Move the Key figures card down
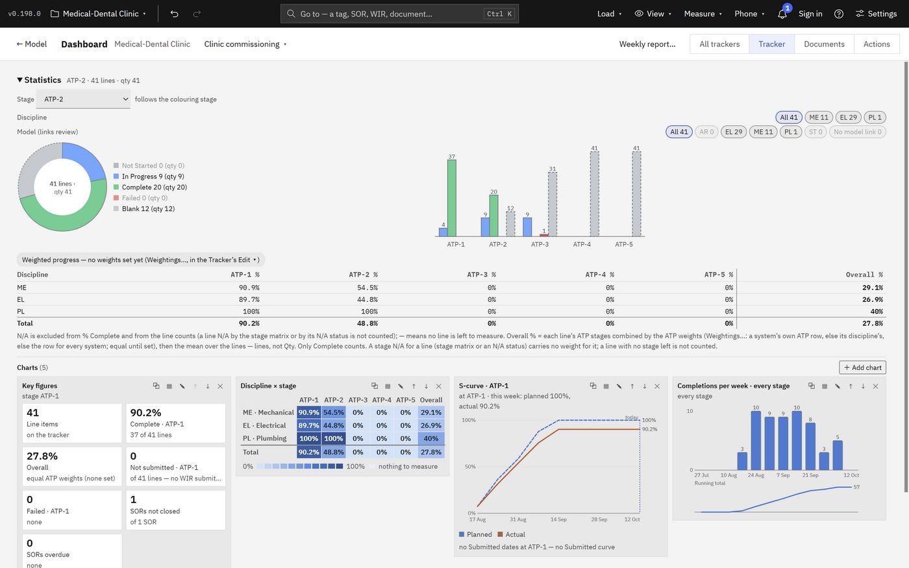The width and height of the screenshot is (909, 568). 208,386
